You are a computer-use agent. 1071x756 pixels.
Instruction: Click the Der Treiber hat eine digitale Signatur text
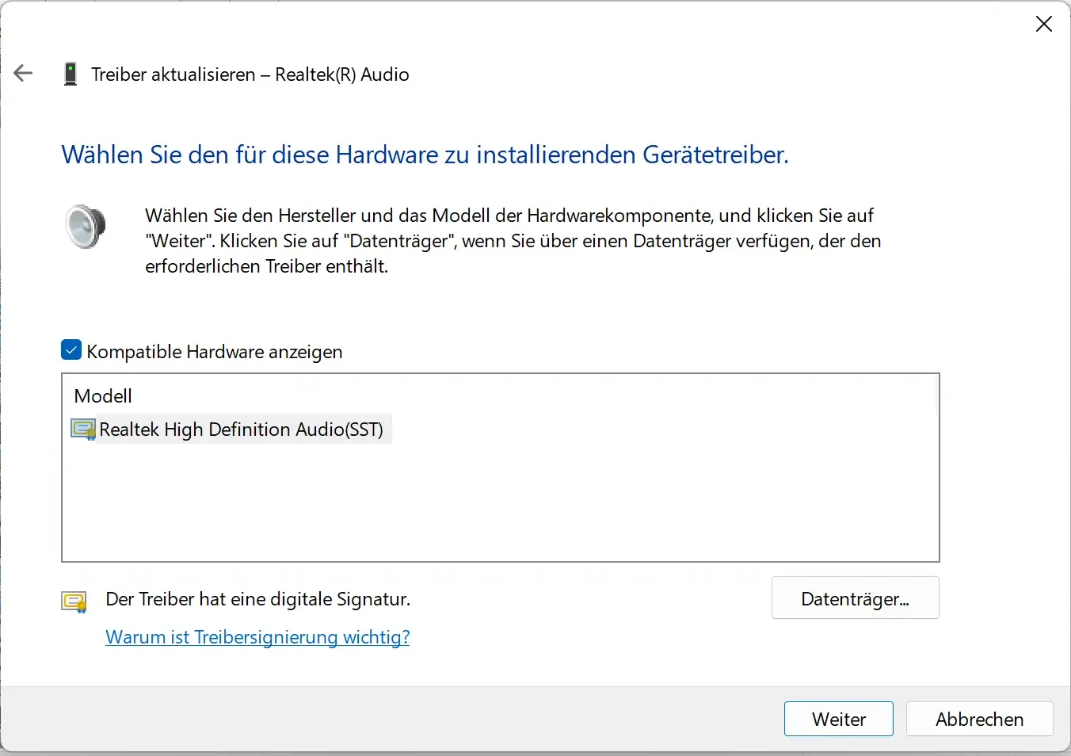(x=257, y=599)
